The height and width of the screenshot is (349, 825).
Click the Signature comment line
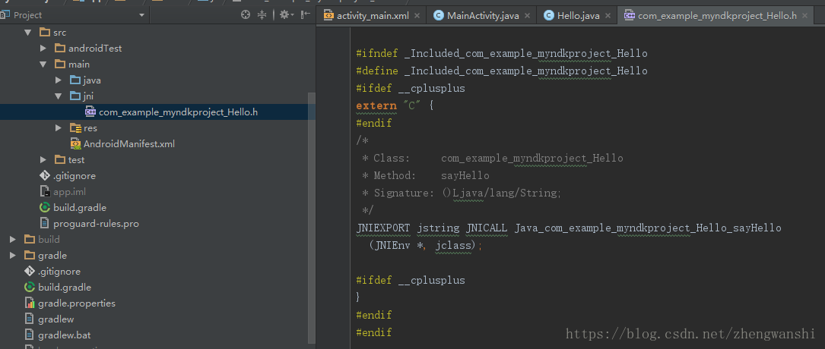[462, 193]
